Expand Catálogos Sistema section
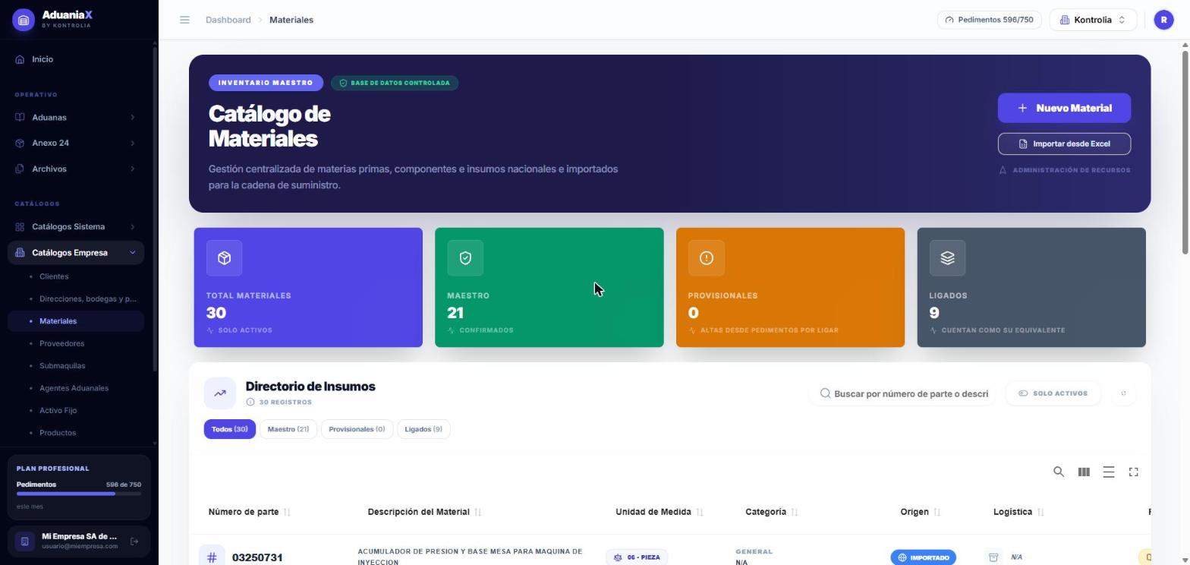 [x=76, y=227]
